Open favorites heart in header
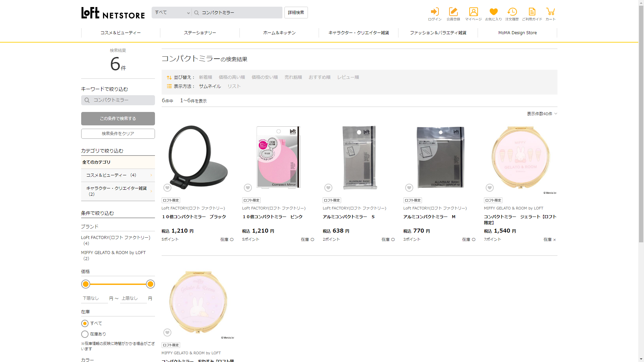The image size is (644, 362). pyautogui.click(x=493, y=14)
